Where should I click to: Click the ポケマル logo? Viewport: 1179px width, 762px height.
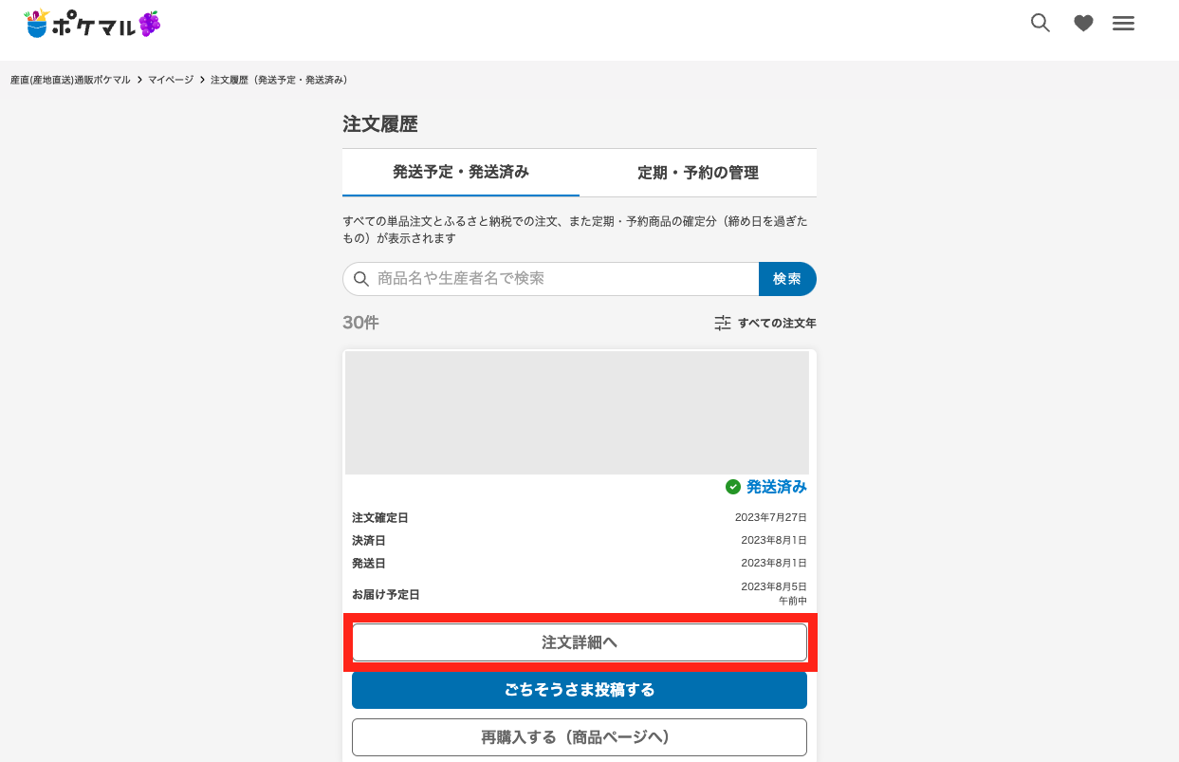90,24
